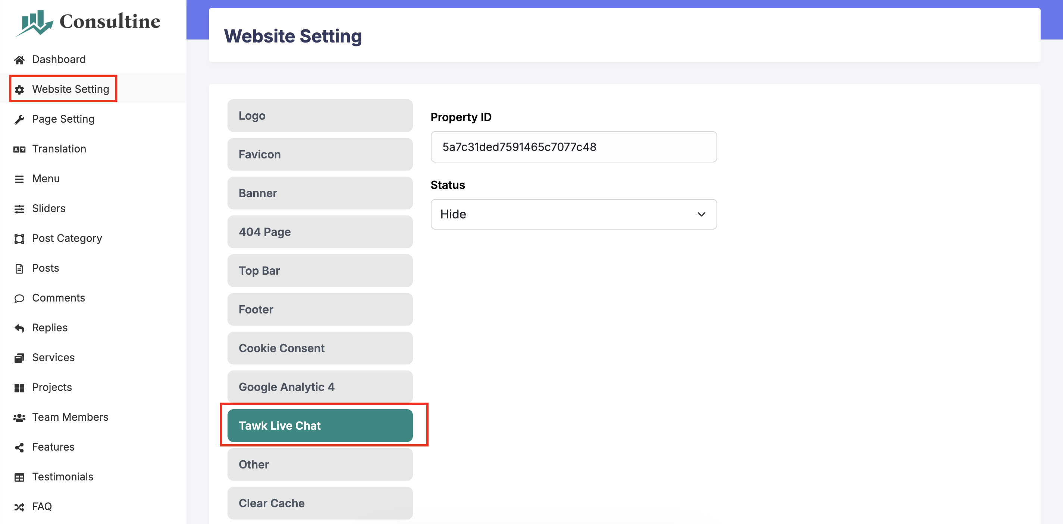Click the Website Setting gear icon
Viewport: 1063px width, 524px height.
(19, 89)
